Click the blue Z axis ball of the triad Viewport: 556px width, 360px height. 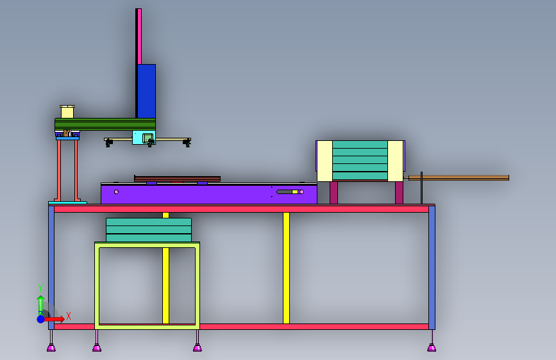pos(40,319)
